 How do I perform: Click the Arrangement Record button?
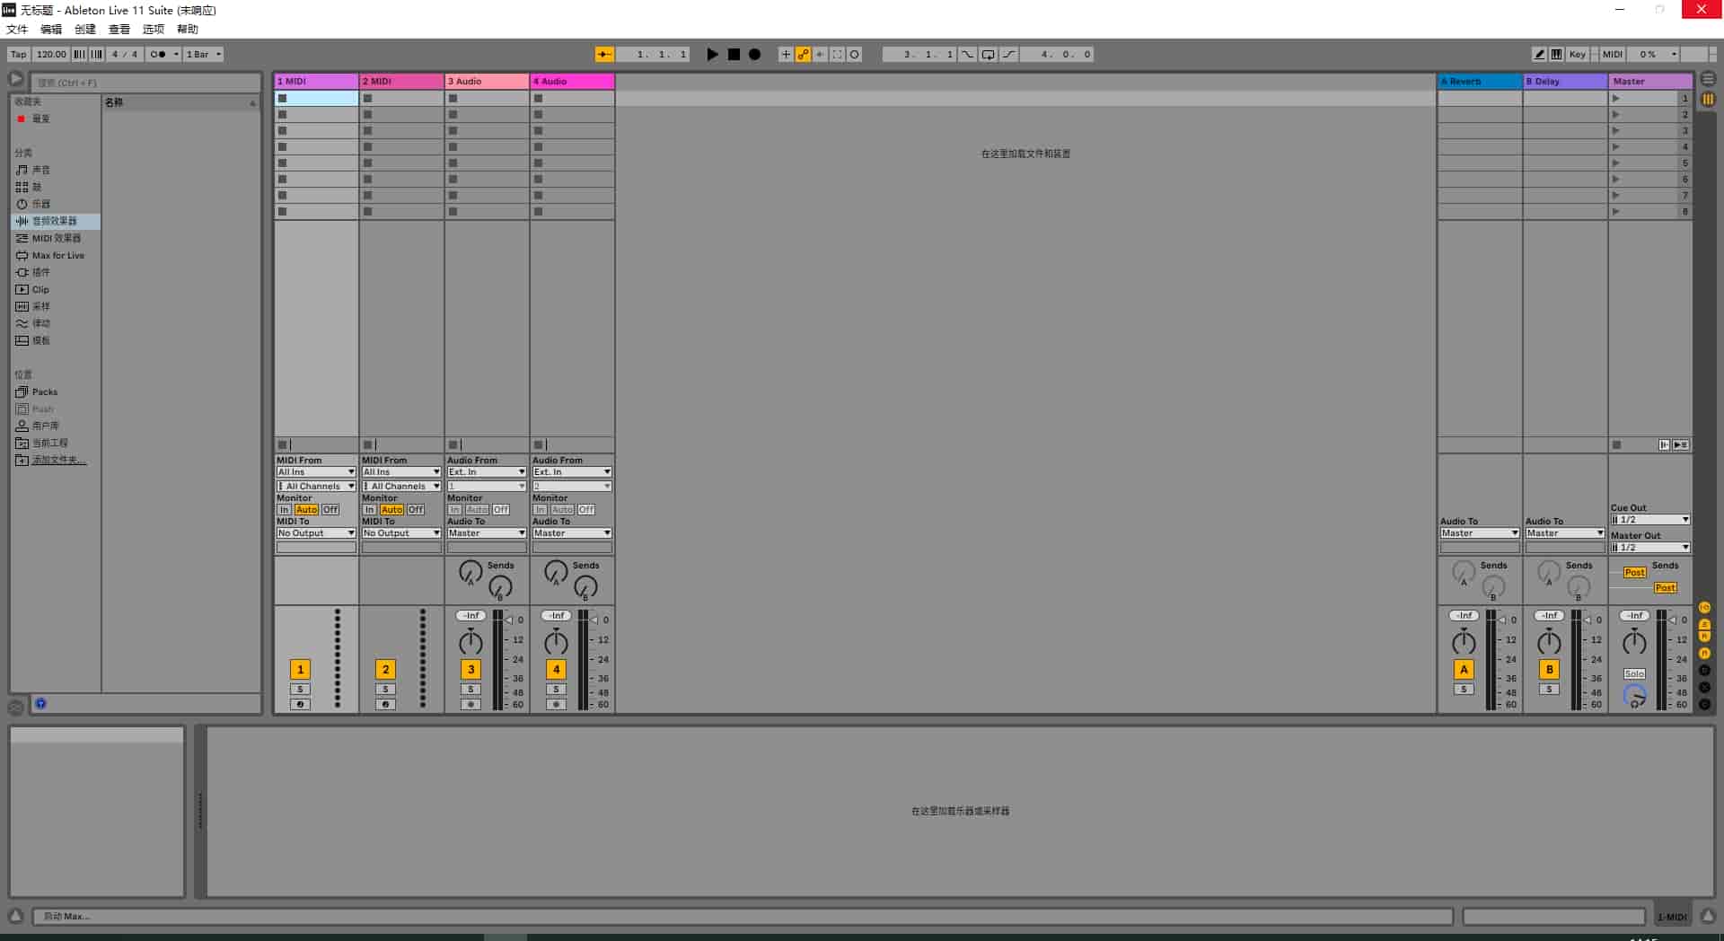pos(755,55)
